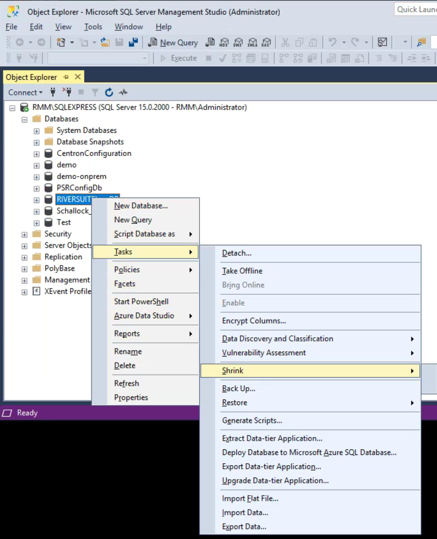Open the Restore submenu

[x=310, y=403]
